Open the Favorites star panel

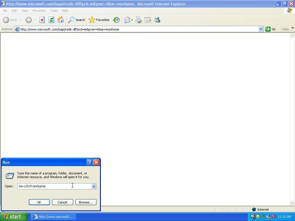coord(99,20)
